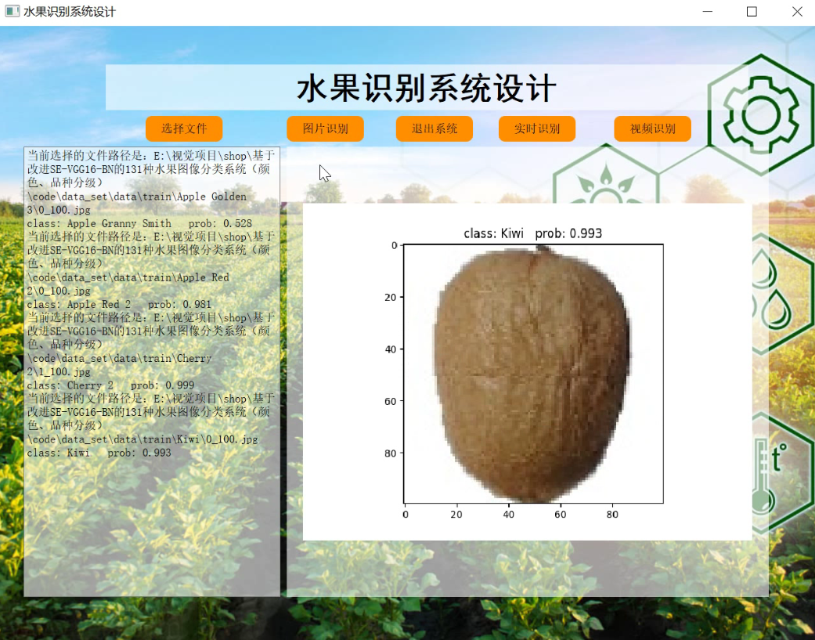Click the path line '\code\data_set\data\train\Cherry'
Screen dimensions: 815x640
point(119,359)
